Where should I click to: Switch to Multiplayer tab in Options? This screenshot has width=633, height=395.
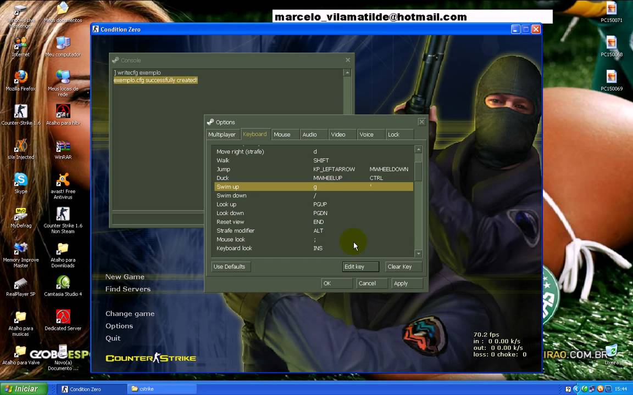(x=222, y=134)
